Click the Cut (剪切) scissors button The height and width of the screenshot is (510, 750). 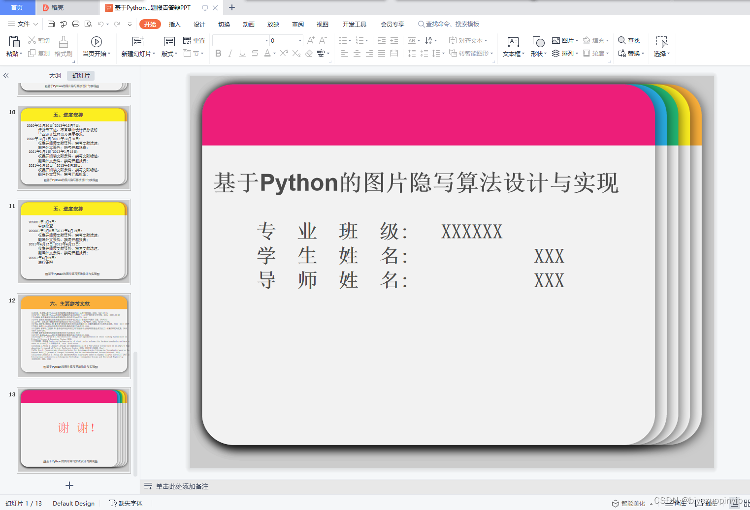tap(39, 40)
